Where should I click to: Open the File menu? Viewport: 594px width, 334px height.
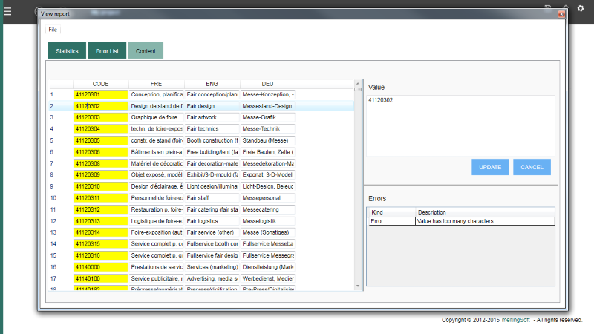(53, 30)
